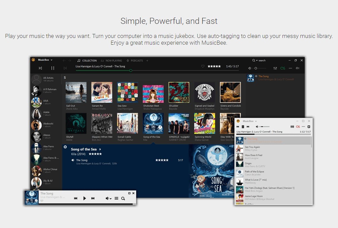This screenshot has width=338, height=228.
Task: Select Path of the Eclipse in compact playlist
Action: [273, 173]
